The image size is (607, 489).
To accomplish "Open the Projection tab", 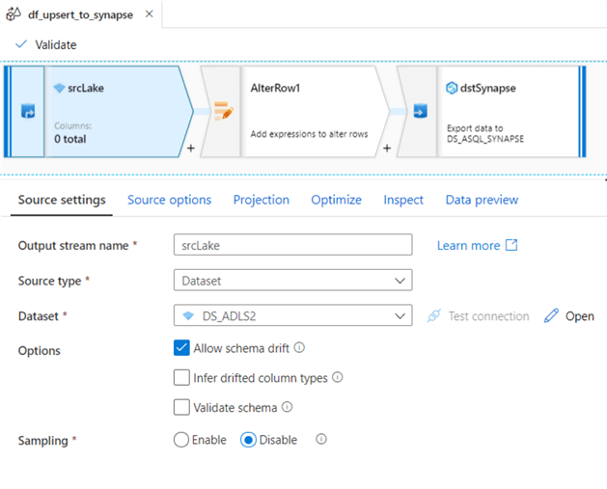I will 262,200.
